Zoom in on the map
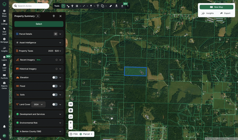238x140 pixels. (71, 123)
